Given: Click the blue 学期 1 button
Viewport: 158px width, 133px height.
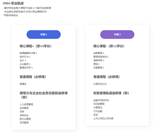Looking at the screenshot, I should pos(44,34).
